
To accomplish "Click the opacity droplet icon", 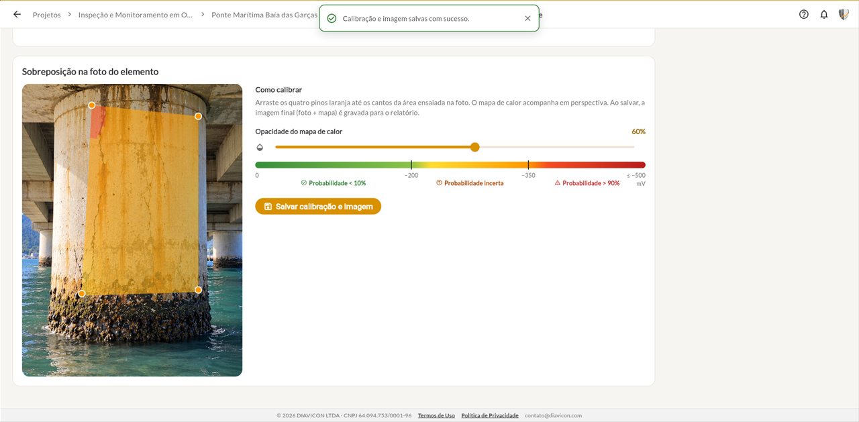I will click(260, 147).
